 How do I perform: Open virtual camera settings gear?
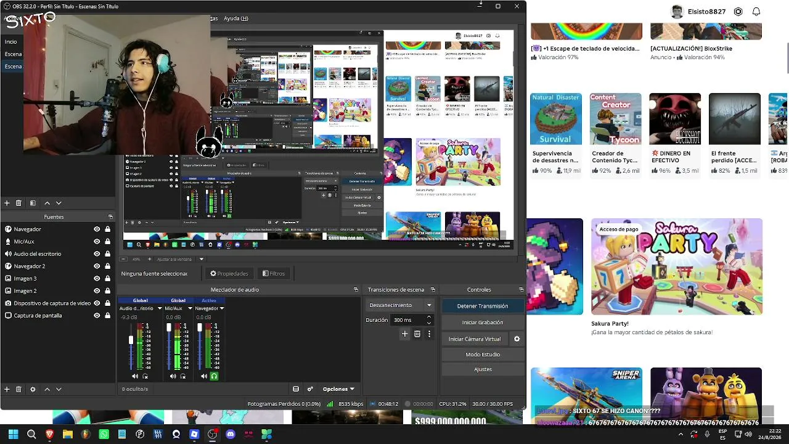tap(517, 339)
